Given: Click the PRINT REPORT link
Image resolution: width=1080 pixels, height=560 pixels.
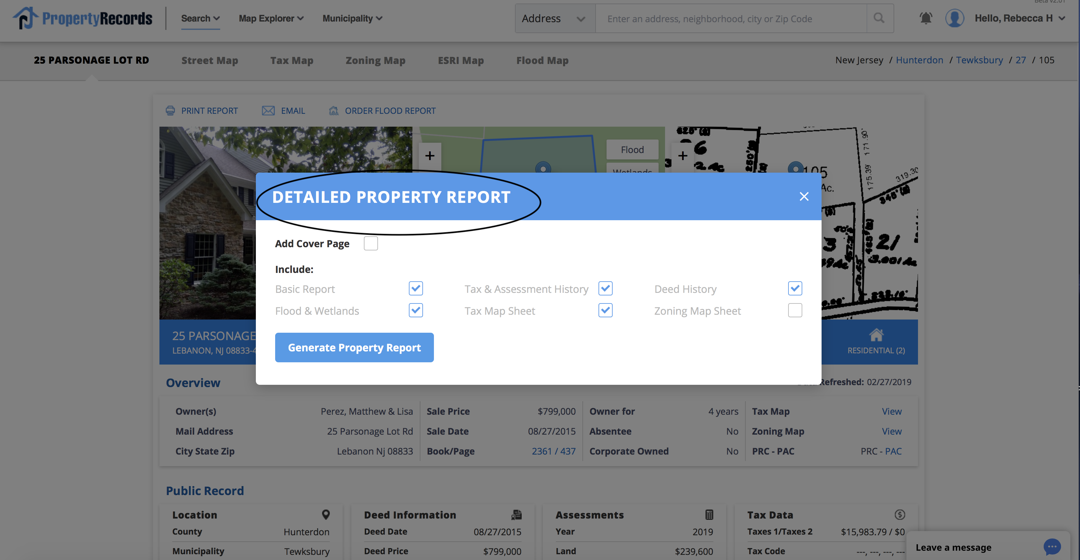Looking at the screenshot, I should tap(209, 111).
